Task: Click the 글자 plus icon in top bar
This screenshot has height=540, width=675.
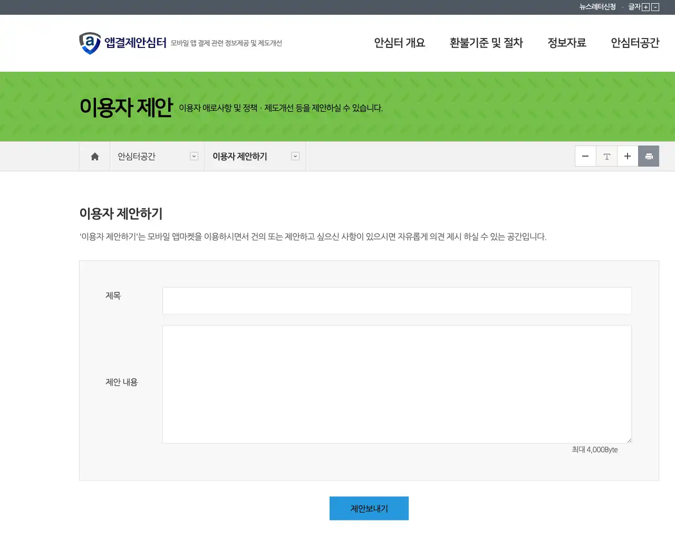Action: coord(646,7)
